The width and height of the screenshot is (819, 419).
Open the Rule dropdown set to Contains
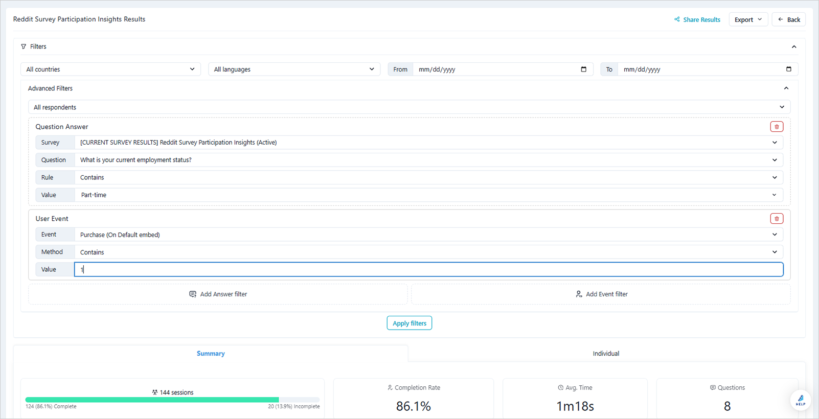428,177
